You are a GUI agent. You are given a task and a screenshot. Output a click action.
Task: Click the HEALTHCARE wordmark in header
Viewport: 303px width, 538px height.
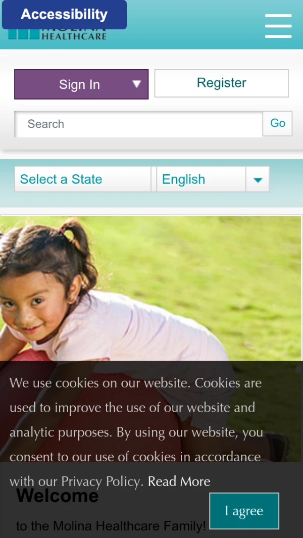[74, 36]
